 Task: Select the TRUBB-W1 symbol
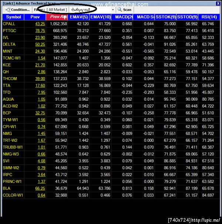[x=13, y=147]
